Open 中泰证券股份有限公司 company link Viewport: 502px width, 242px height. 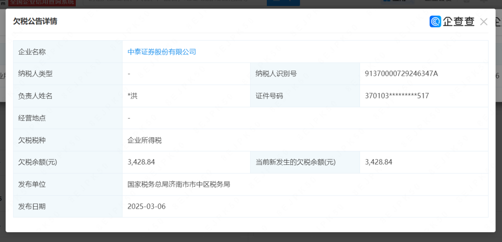pyautogui.click(x=162, y=52)
